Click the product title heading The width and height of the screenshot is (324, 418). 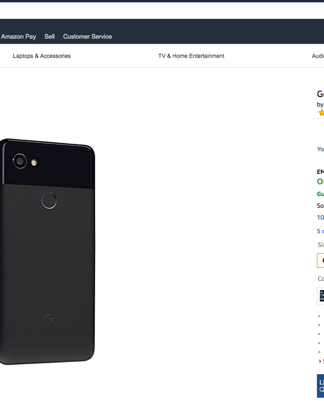[x=320, y=94]
